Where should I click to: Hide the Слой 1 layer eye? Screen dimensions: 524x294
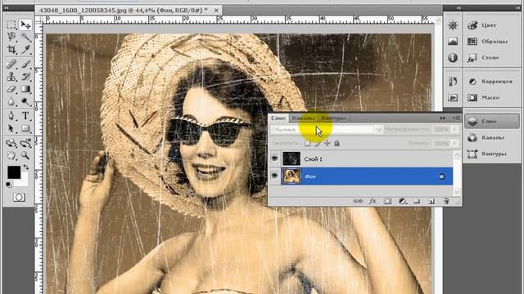pyautogui.click(x=274, y=159)
